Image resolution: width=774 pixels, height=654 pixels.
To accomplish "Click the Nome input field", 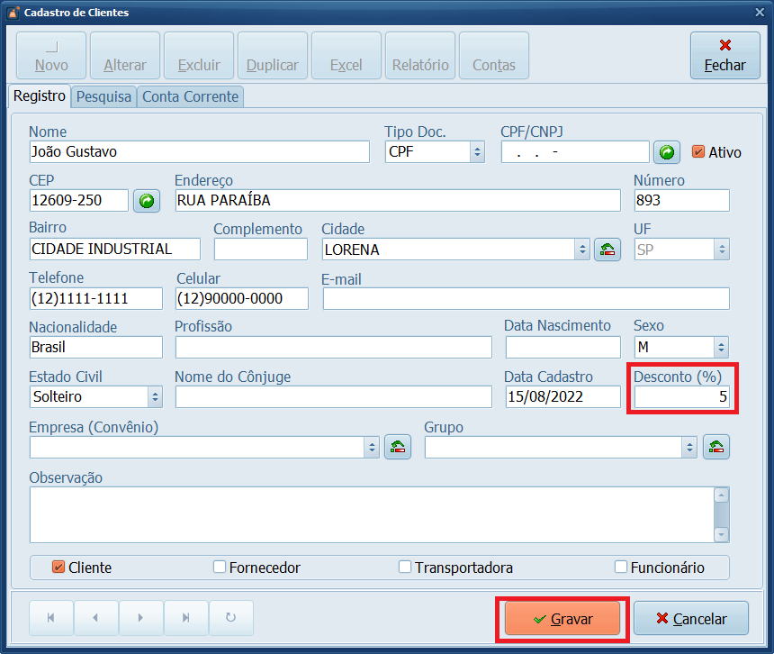I will pos(200,151).
